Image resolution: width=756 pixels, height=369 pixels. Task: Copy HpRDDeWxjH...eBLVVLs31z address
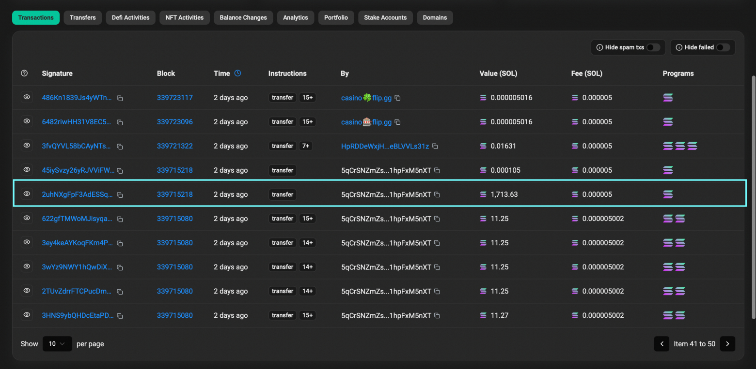click(435, 146)
